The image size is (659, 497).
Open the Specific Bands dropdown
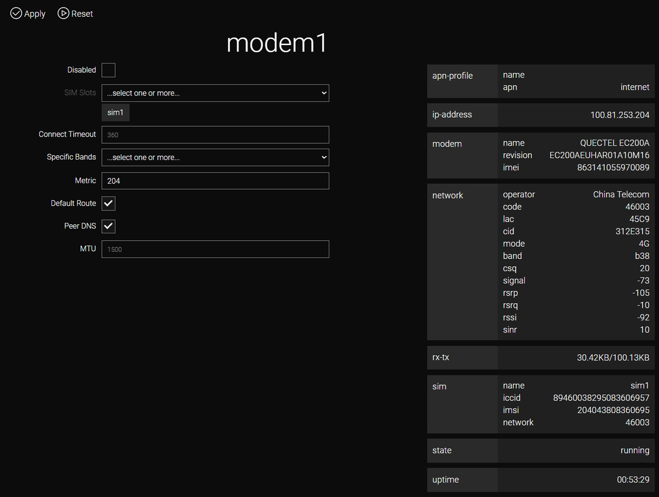tap(215, 157)
